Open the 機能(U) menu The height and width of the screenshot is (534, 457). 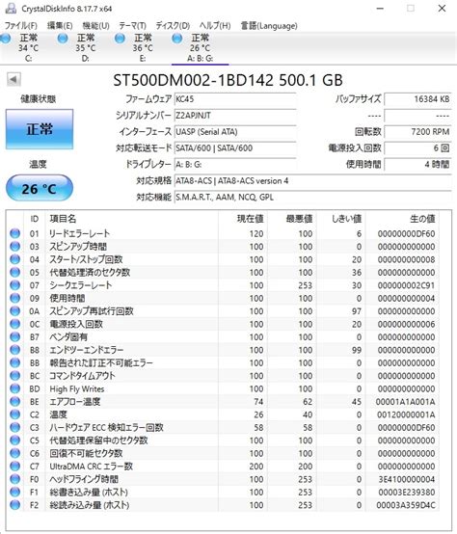pyautogui.click(x=95, y=26)
